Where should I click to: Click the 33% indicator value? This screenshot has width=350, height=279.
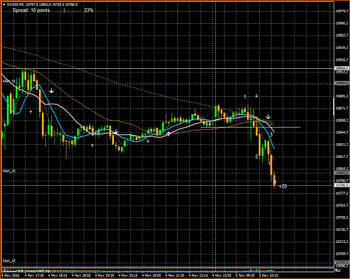(88, 10)
